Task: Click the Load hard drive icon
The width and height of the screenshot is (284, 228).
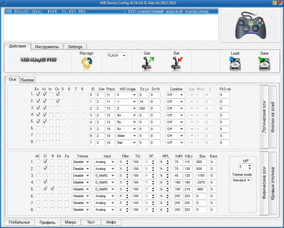Action: click(235, 64)
